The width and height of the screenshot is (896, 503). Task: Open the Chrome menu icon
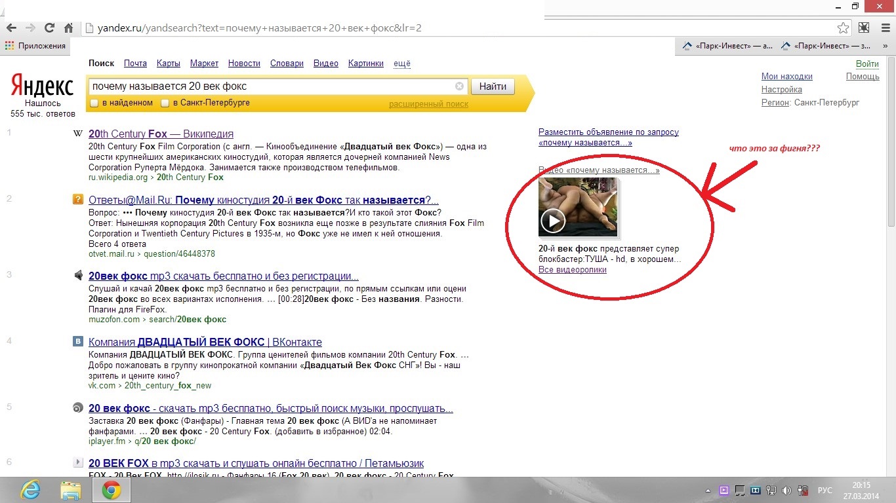tap(883, 28)
